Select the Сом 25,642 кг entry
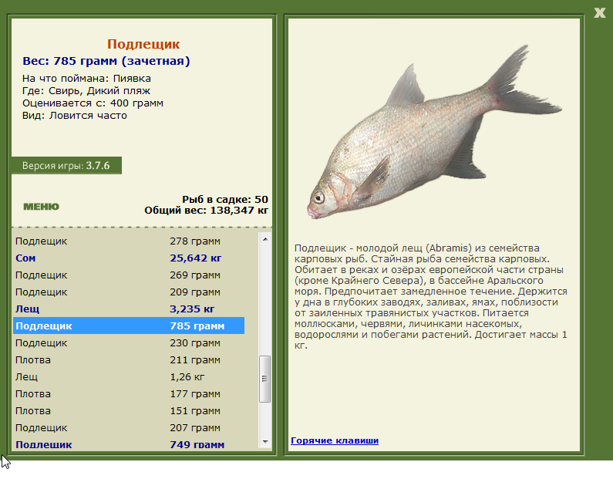 129,258
